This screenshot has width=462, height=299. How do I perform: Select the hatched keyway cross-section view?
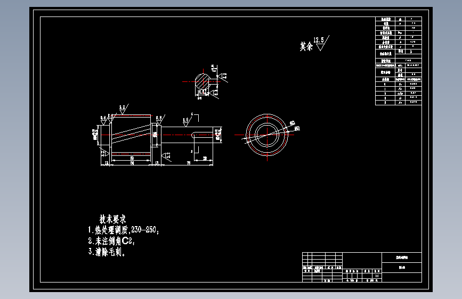(x=202, y=81)
